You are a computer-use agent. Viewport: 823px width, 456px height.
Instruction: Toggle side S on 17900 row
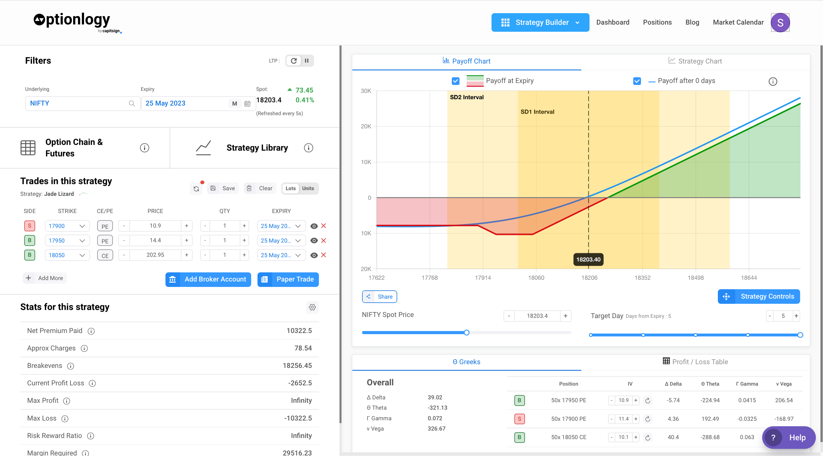(x=29, y=226)
